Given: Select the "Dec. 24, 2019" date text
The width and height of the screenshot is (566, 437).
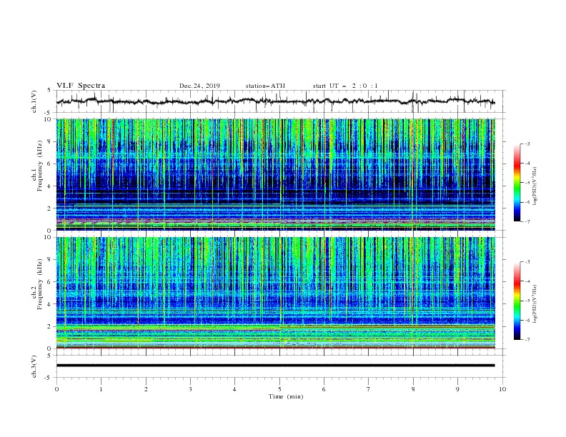Looking at the screenshot, I should (199, 86).
